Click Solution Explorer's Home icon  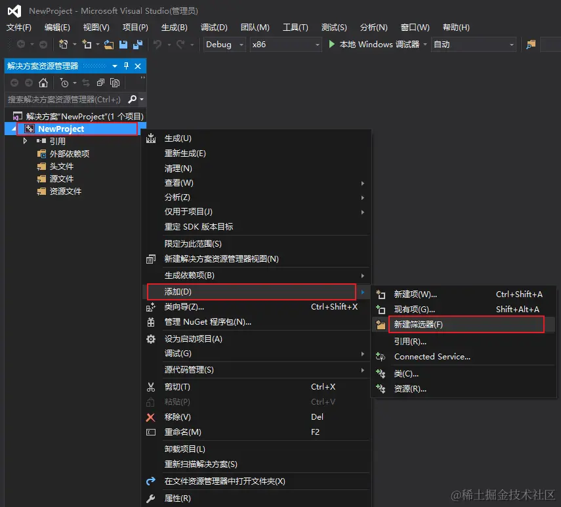[43, 83]
